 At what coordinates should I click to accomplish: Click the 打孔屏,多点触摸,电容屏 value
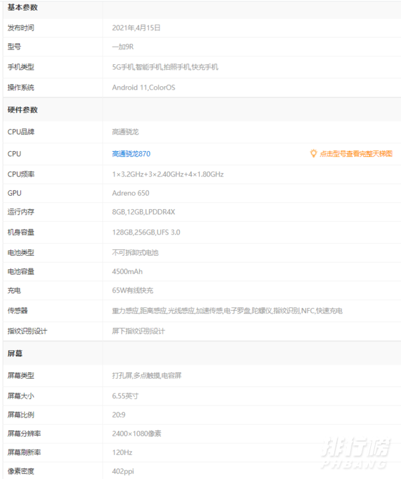coord(147,375)
